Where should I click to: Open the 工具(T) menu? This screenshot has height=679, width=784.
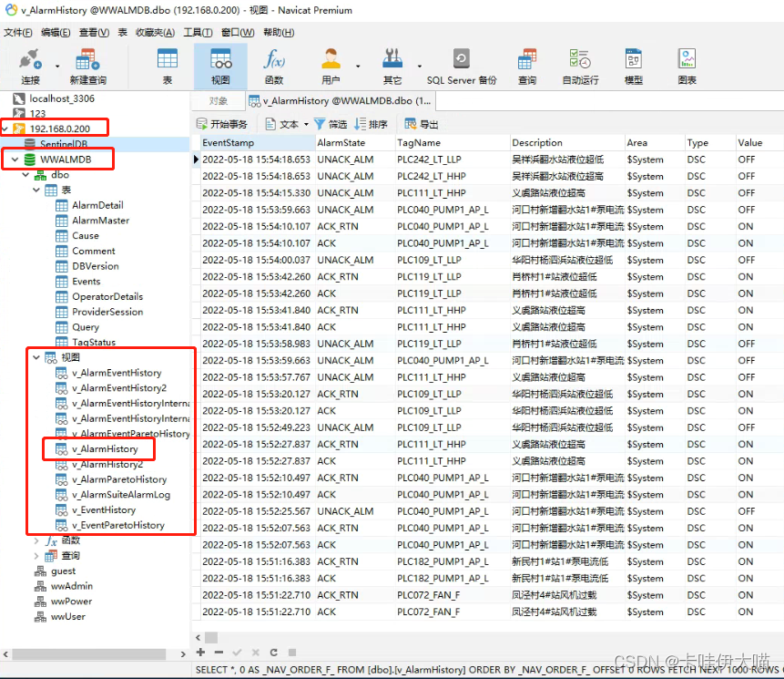coord(198,33)
